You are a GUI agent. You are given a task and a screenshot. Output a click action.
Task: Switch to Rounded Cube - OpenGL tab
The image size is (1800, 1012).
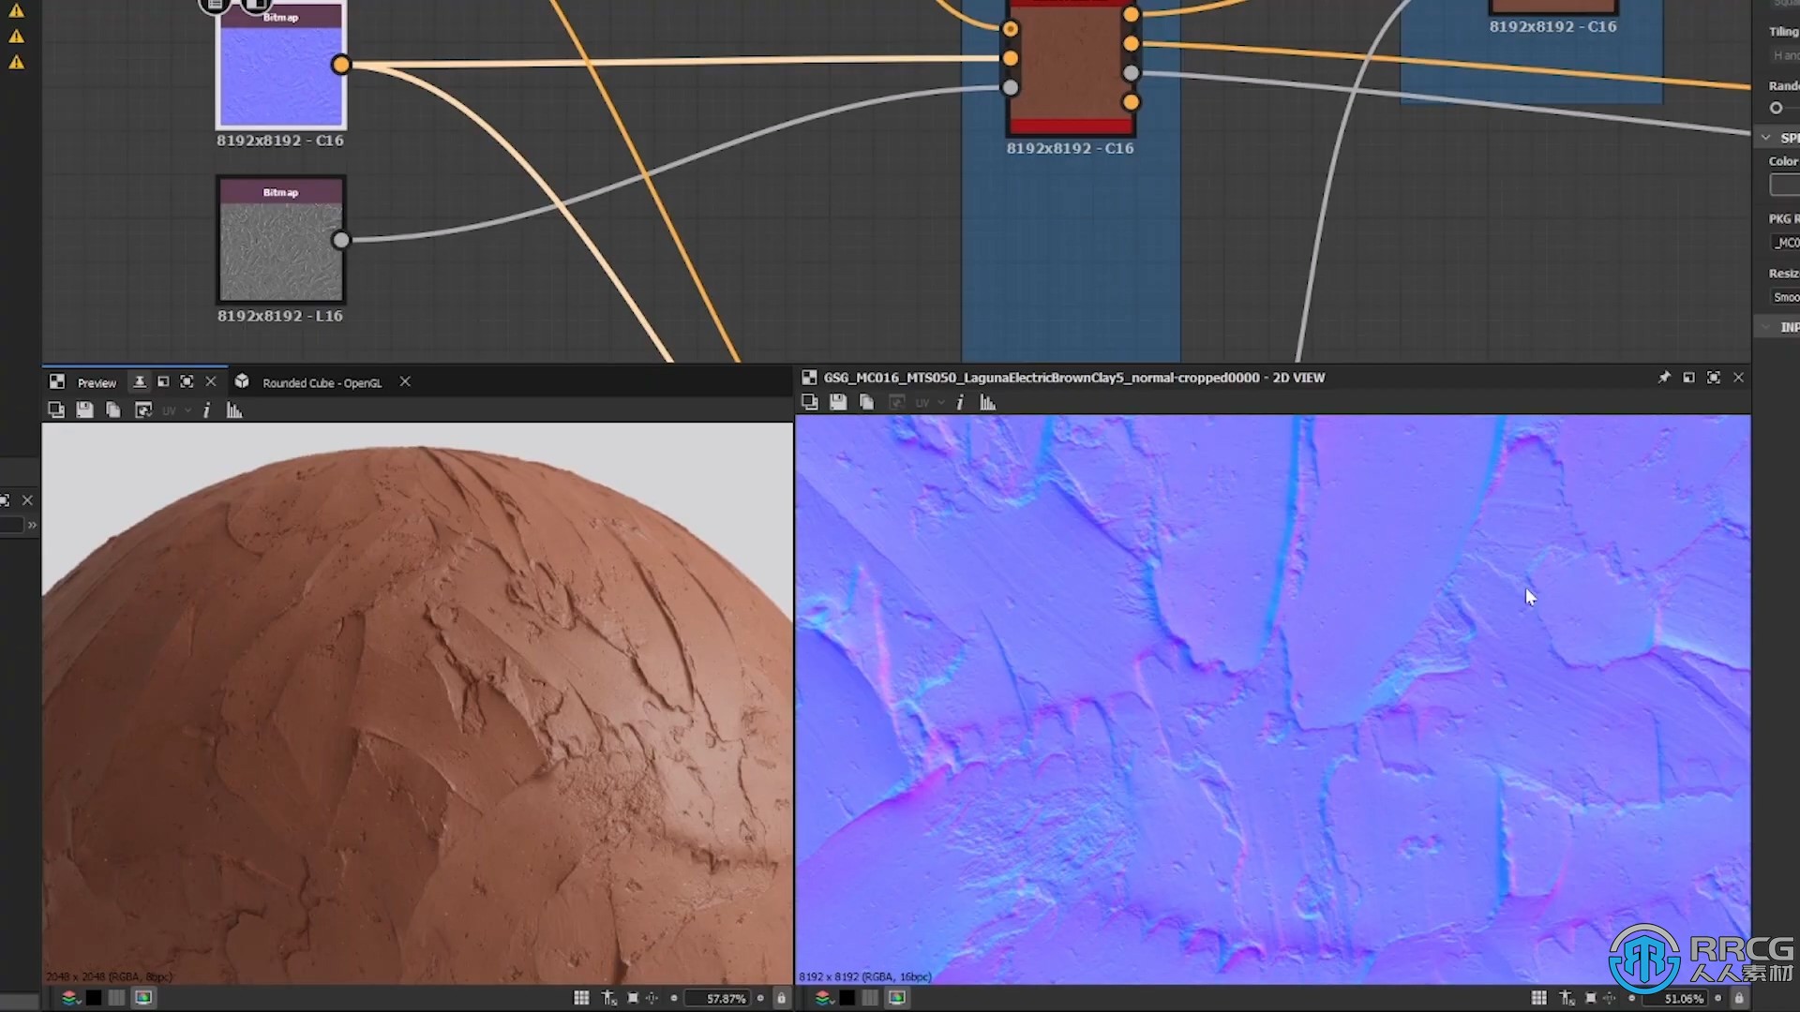[322, 382]
